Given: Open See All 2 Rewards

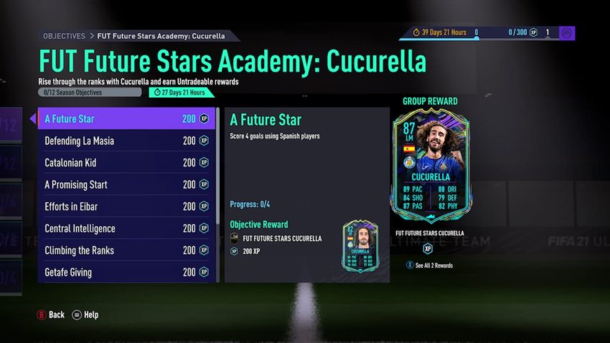Looking at the screenshot, I should tap(429, 266).
